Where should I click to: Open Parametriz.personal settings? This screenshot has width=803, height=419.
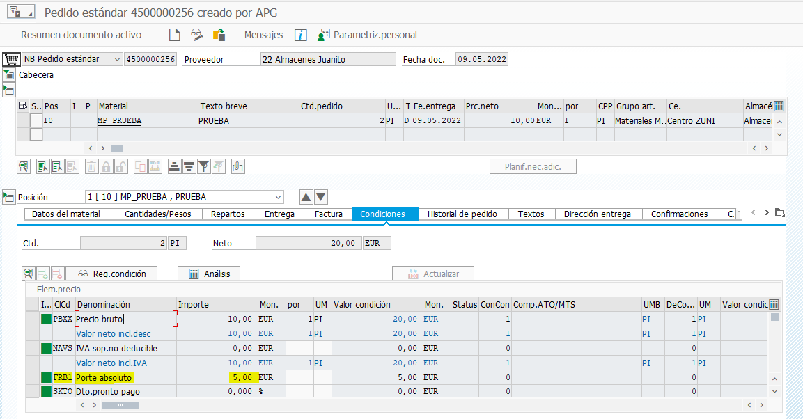tap(367, 35)
